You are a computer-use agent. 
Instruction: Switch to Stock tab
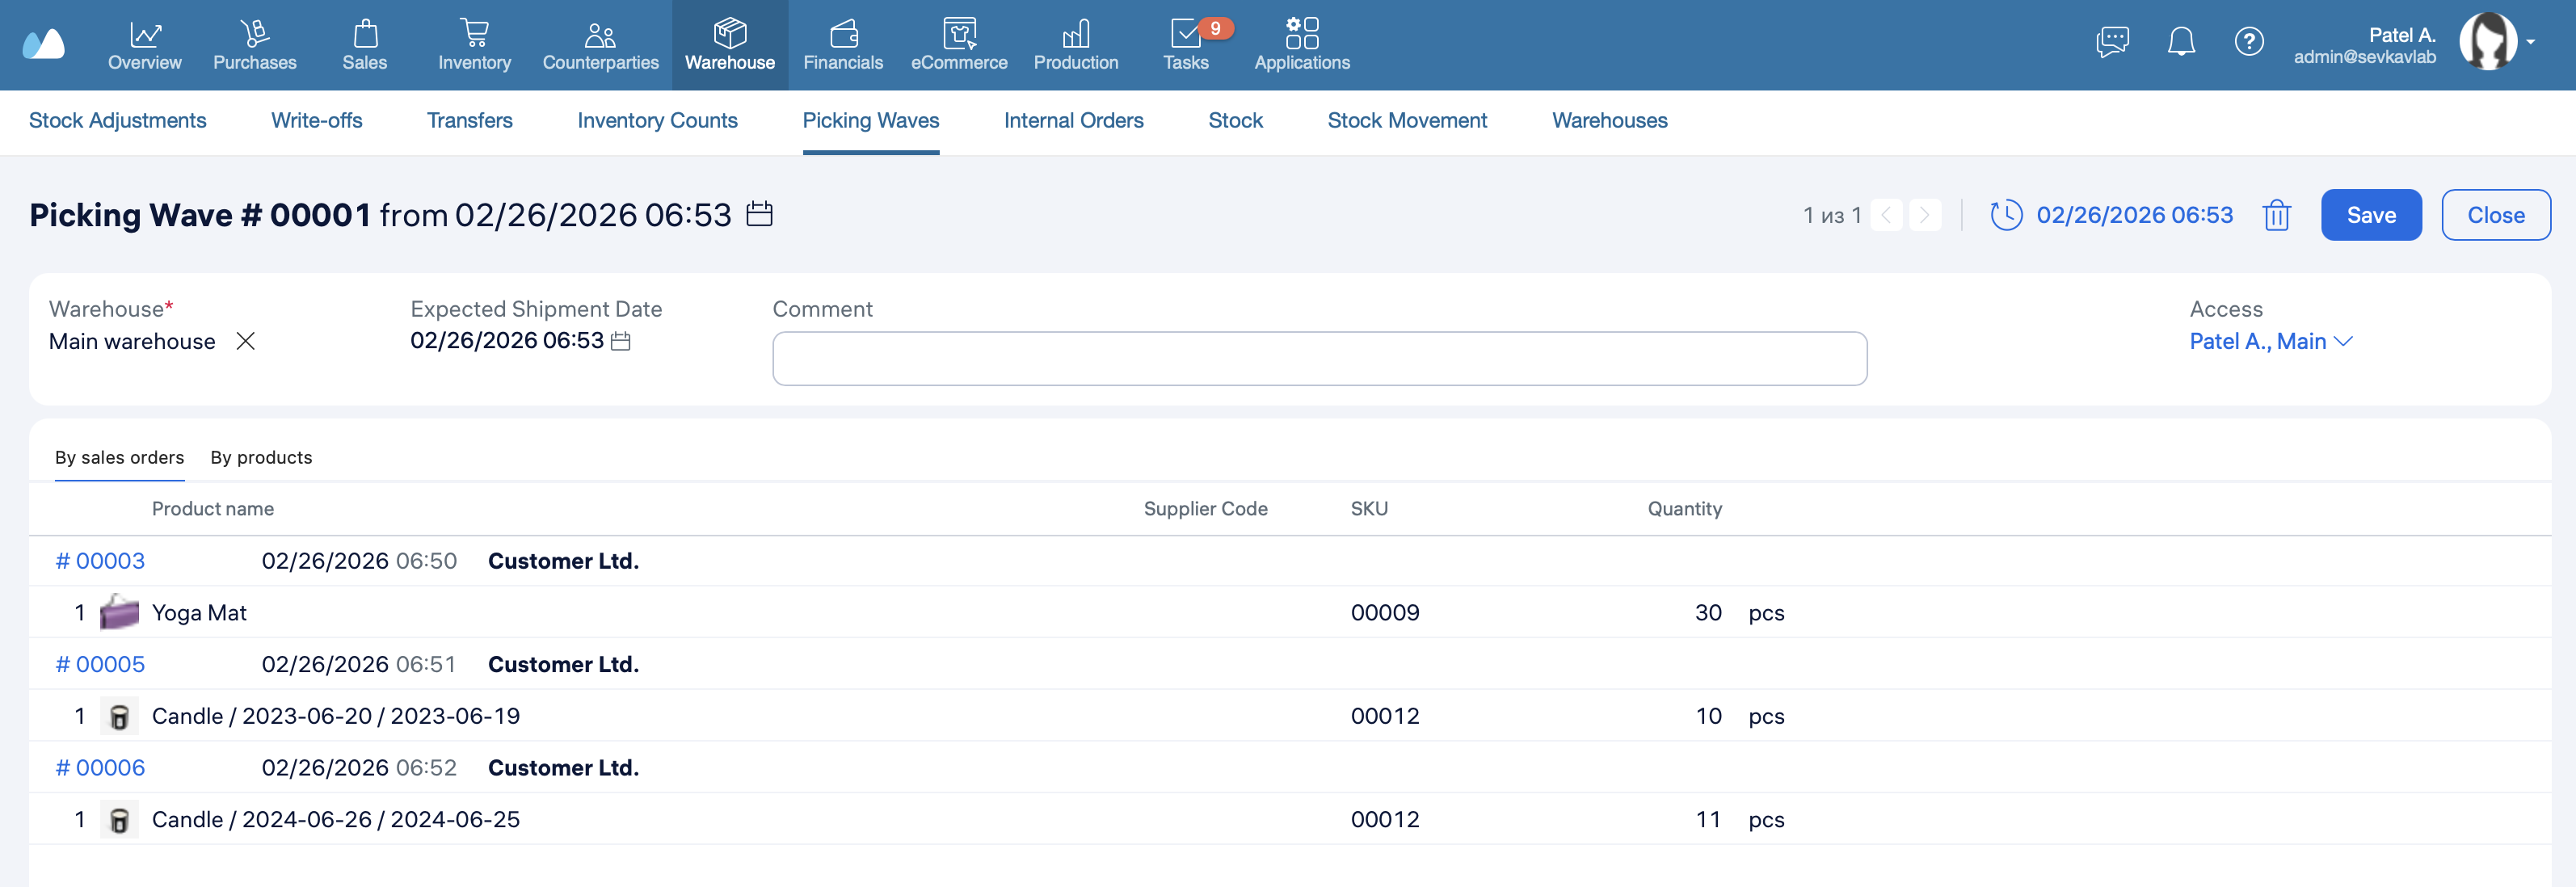coord(1236,120)
